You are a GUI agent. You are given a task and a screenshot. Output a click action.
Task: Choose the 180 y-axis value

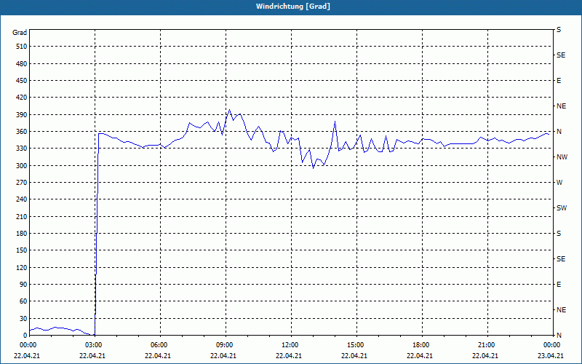[22, 234]
